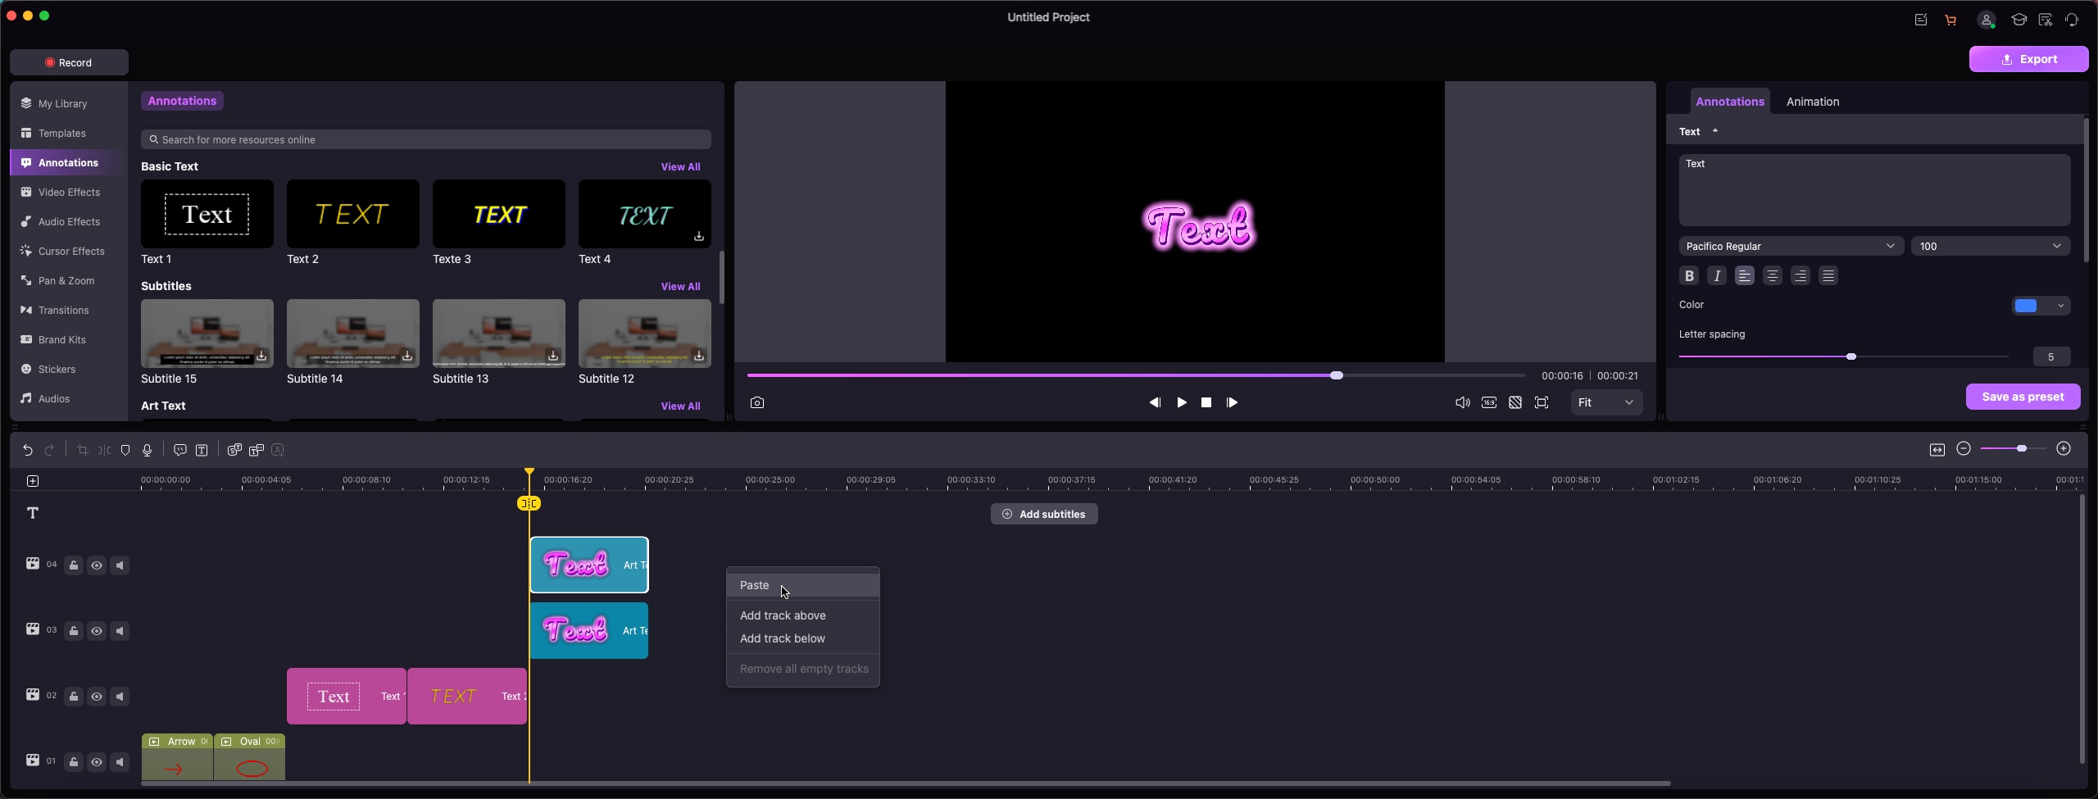
Task: Step to the next frame
Action: (1232, 402)
